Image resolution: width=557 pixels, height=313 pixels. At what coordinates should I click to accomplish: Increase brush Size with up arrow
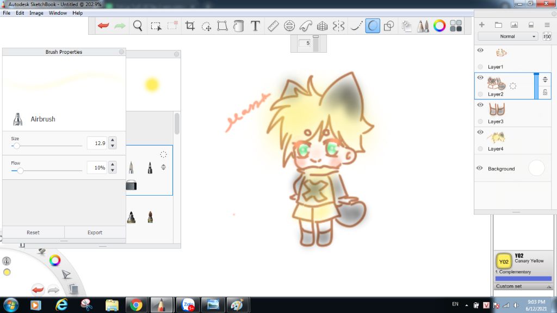113,140
